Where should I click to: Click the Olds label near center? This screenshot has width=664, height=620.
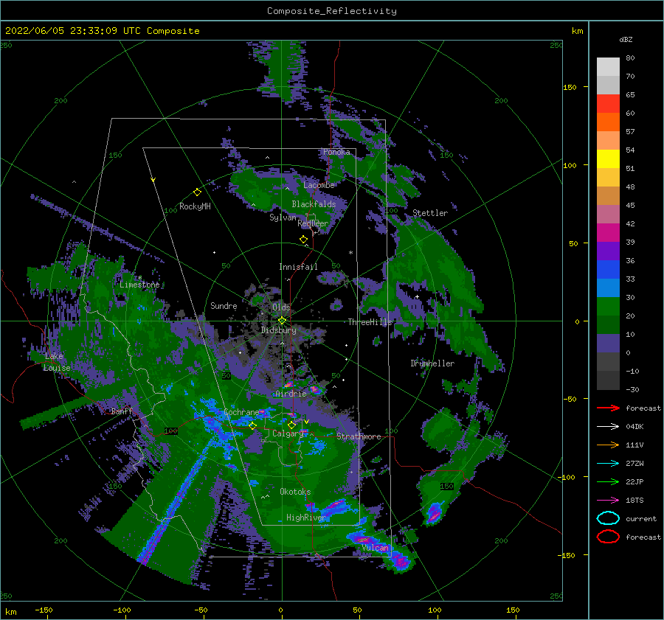tap(281, 307)
